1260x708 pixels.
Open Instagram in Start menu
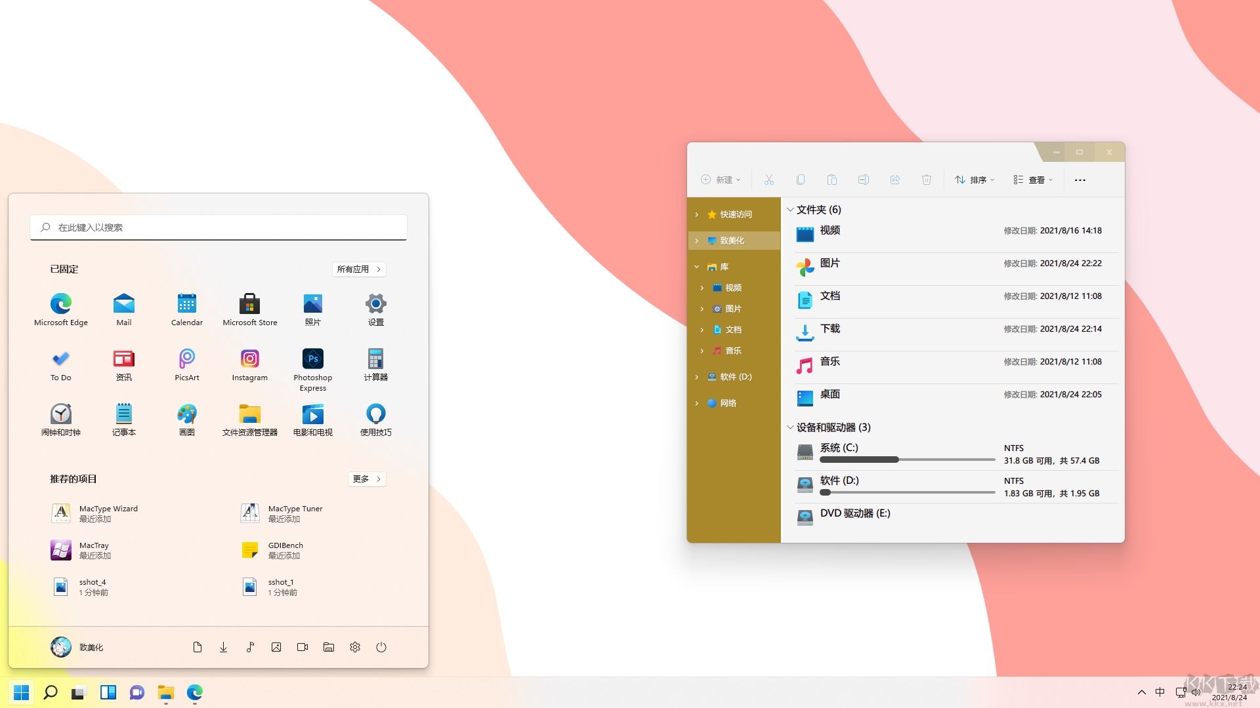[x=249, y=359]
